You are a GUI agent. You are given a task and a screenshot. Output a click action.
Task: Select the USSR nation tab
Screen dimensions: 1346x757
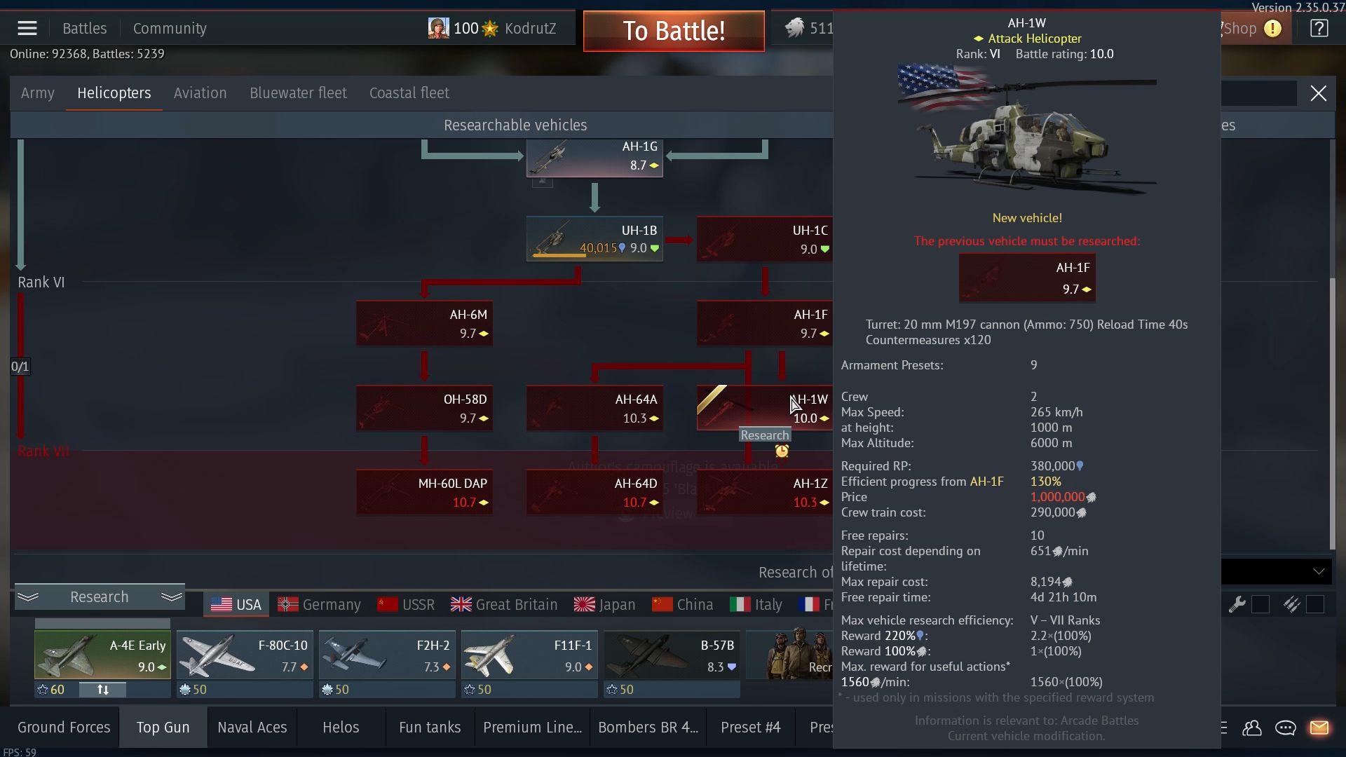(x=406, y=604)
